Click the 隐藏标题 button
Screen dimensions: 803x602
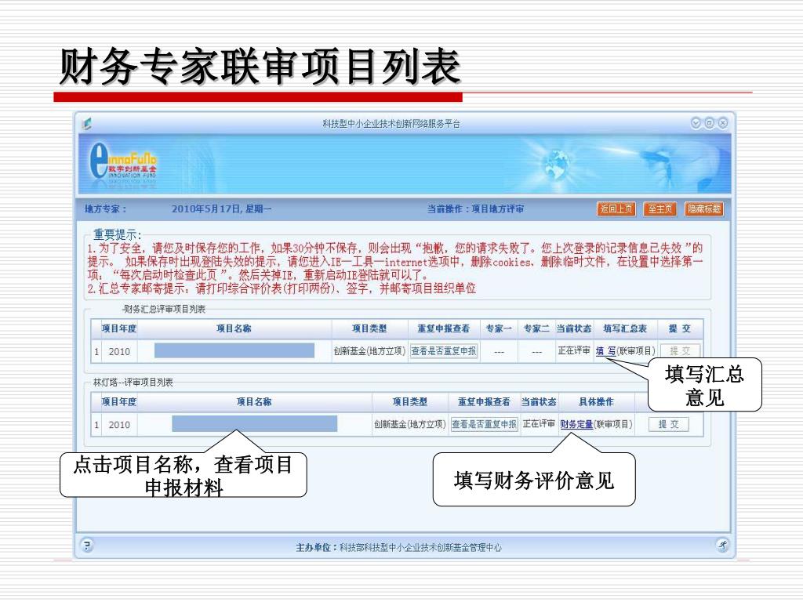coord(703,209)
